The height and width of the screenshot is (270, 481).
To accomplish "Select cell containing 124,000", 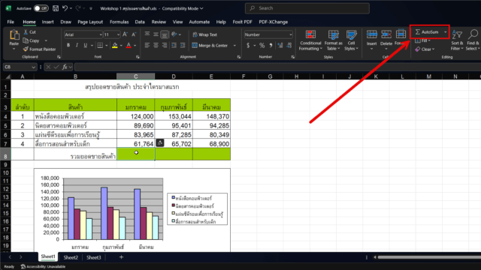I will click(135, 116).
